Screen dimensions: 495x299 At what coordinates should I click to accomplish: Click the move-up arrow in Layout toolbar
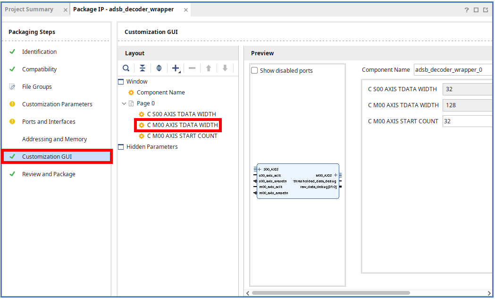coord(208,68)
